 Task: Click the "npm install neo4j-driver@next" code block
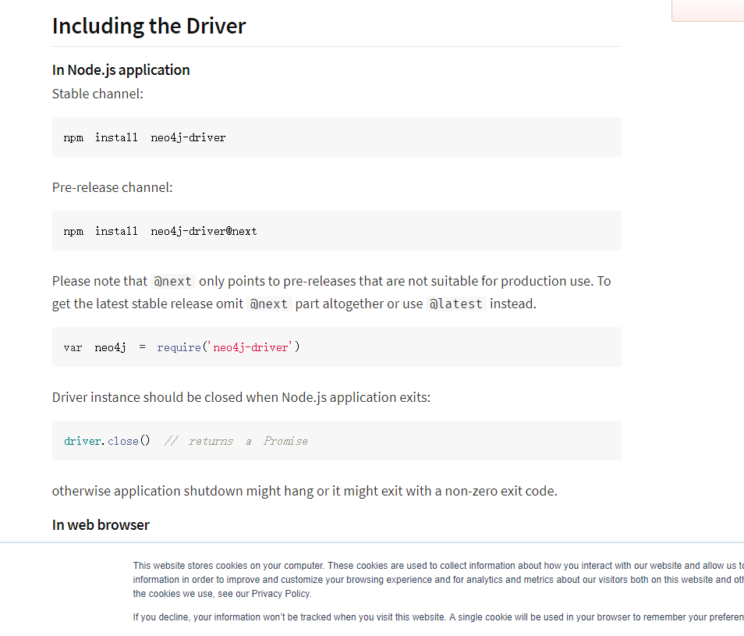[x=337, y=231]
